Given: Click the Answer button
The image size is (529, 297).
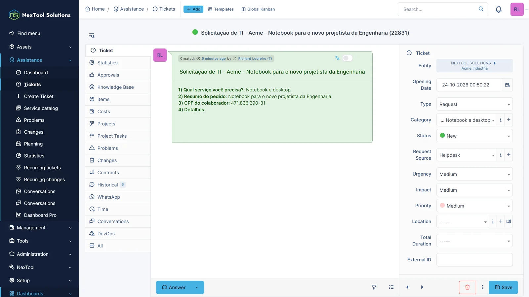Looking at the screenshot, I should [x=174, y=287].
